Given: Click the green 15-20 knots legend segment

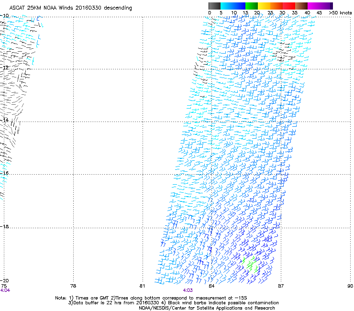Looking at the screenshot, I should 252,6.
